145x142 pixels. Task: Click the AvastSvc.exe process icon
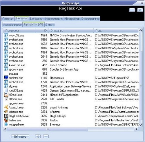6,65
